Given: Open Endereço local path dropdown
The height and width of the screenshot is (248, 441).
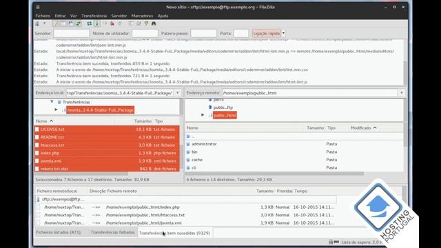Looking at the screenshot, I should (178, 93).
